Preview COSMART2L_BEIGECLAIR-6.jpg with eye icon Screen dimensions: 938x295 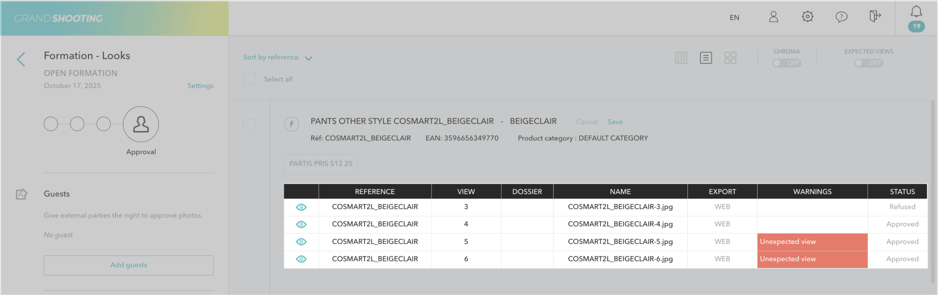301,259
